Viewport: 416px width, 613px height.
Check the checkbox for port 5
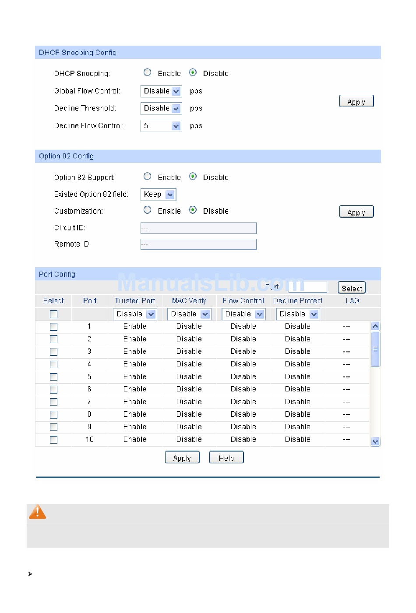53,377
